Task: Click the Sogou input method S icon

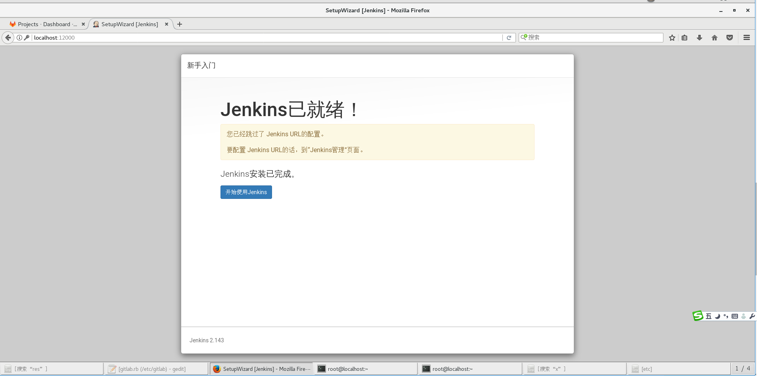Action: 698,316
